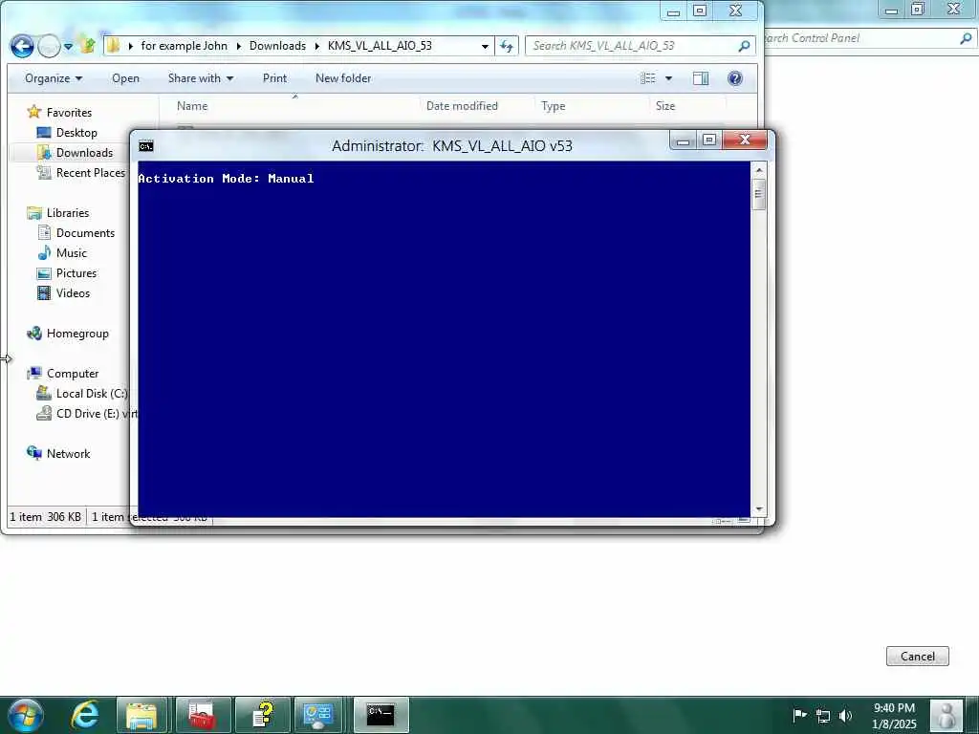
Task: Click the Control Panel taskbar icon
Action: (x=317, y=715)
